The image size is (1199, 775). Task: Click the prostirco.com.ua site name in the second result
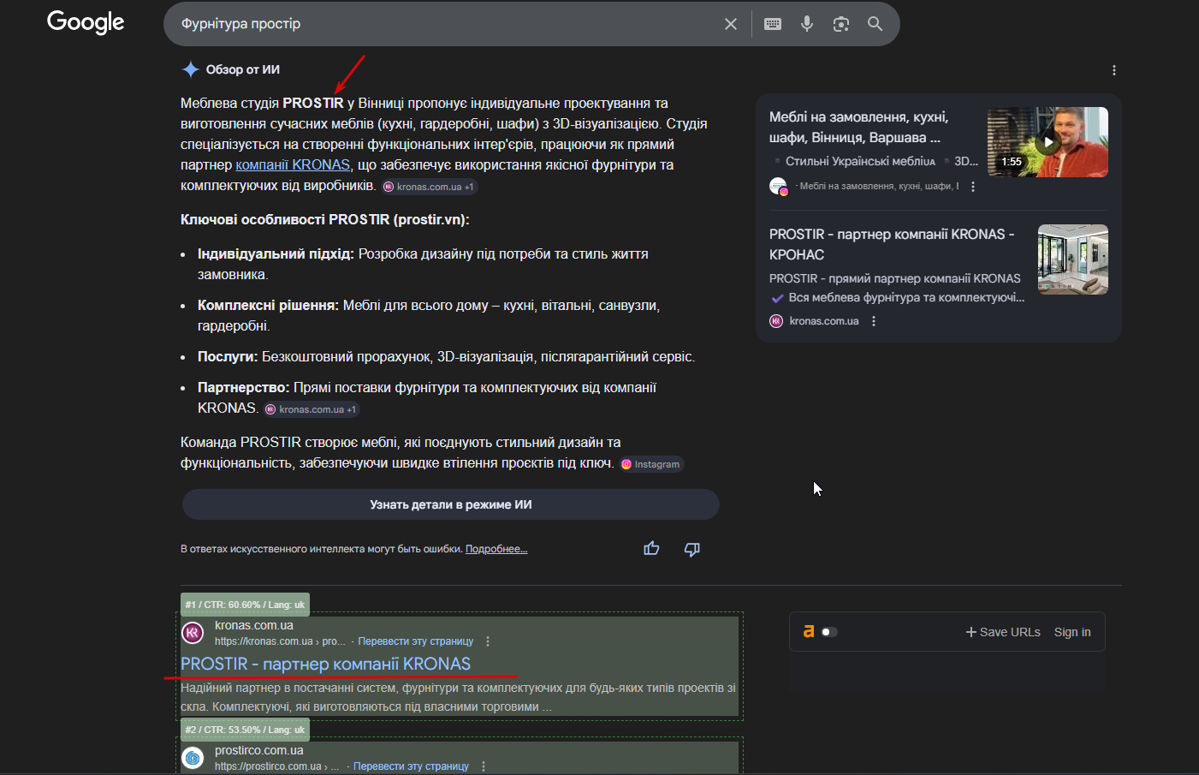pyautogui.click(x=259, y=750)
